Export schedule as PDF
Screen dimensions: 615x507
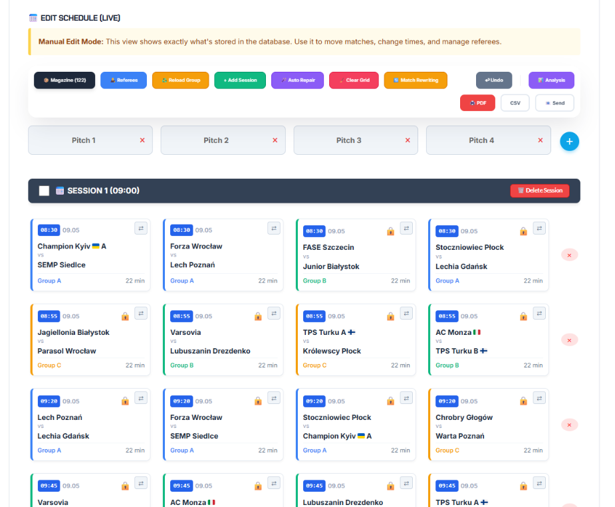[x=477, y=103]
